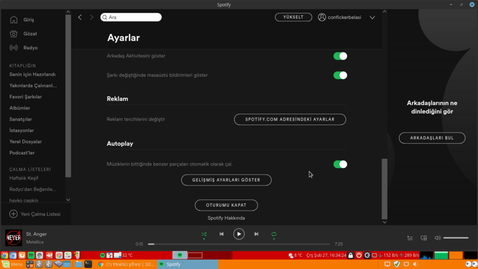
Task: Click the lock screen icon in panel
Action: pos(351,255)
